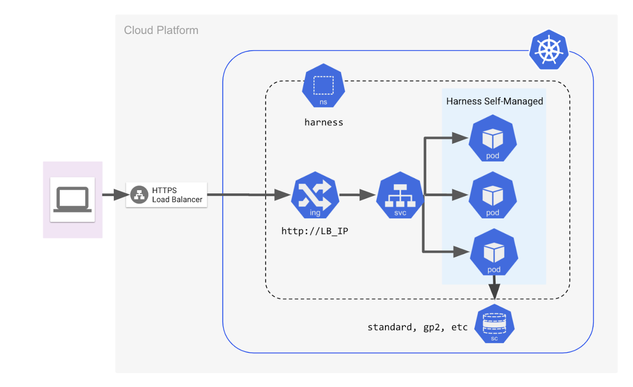This screenshot has height=387, width=633.
Task: Click the bottom pod icon above sc
Action: click(x=494, y=252)
